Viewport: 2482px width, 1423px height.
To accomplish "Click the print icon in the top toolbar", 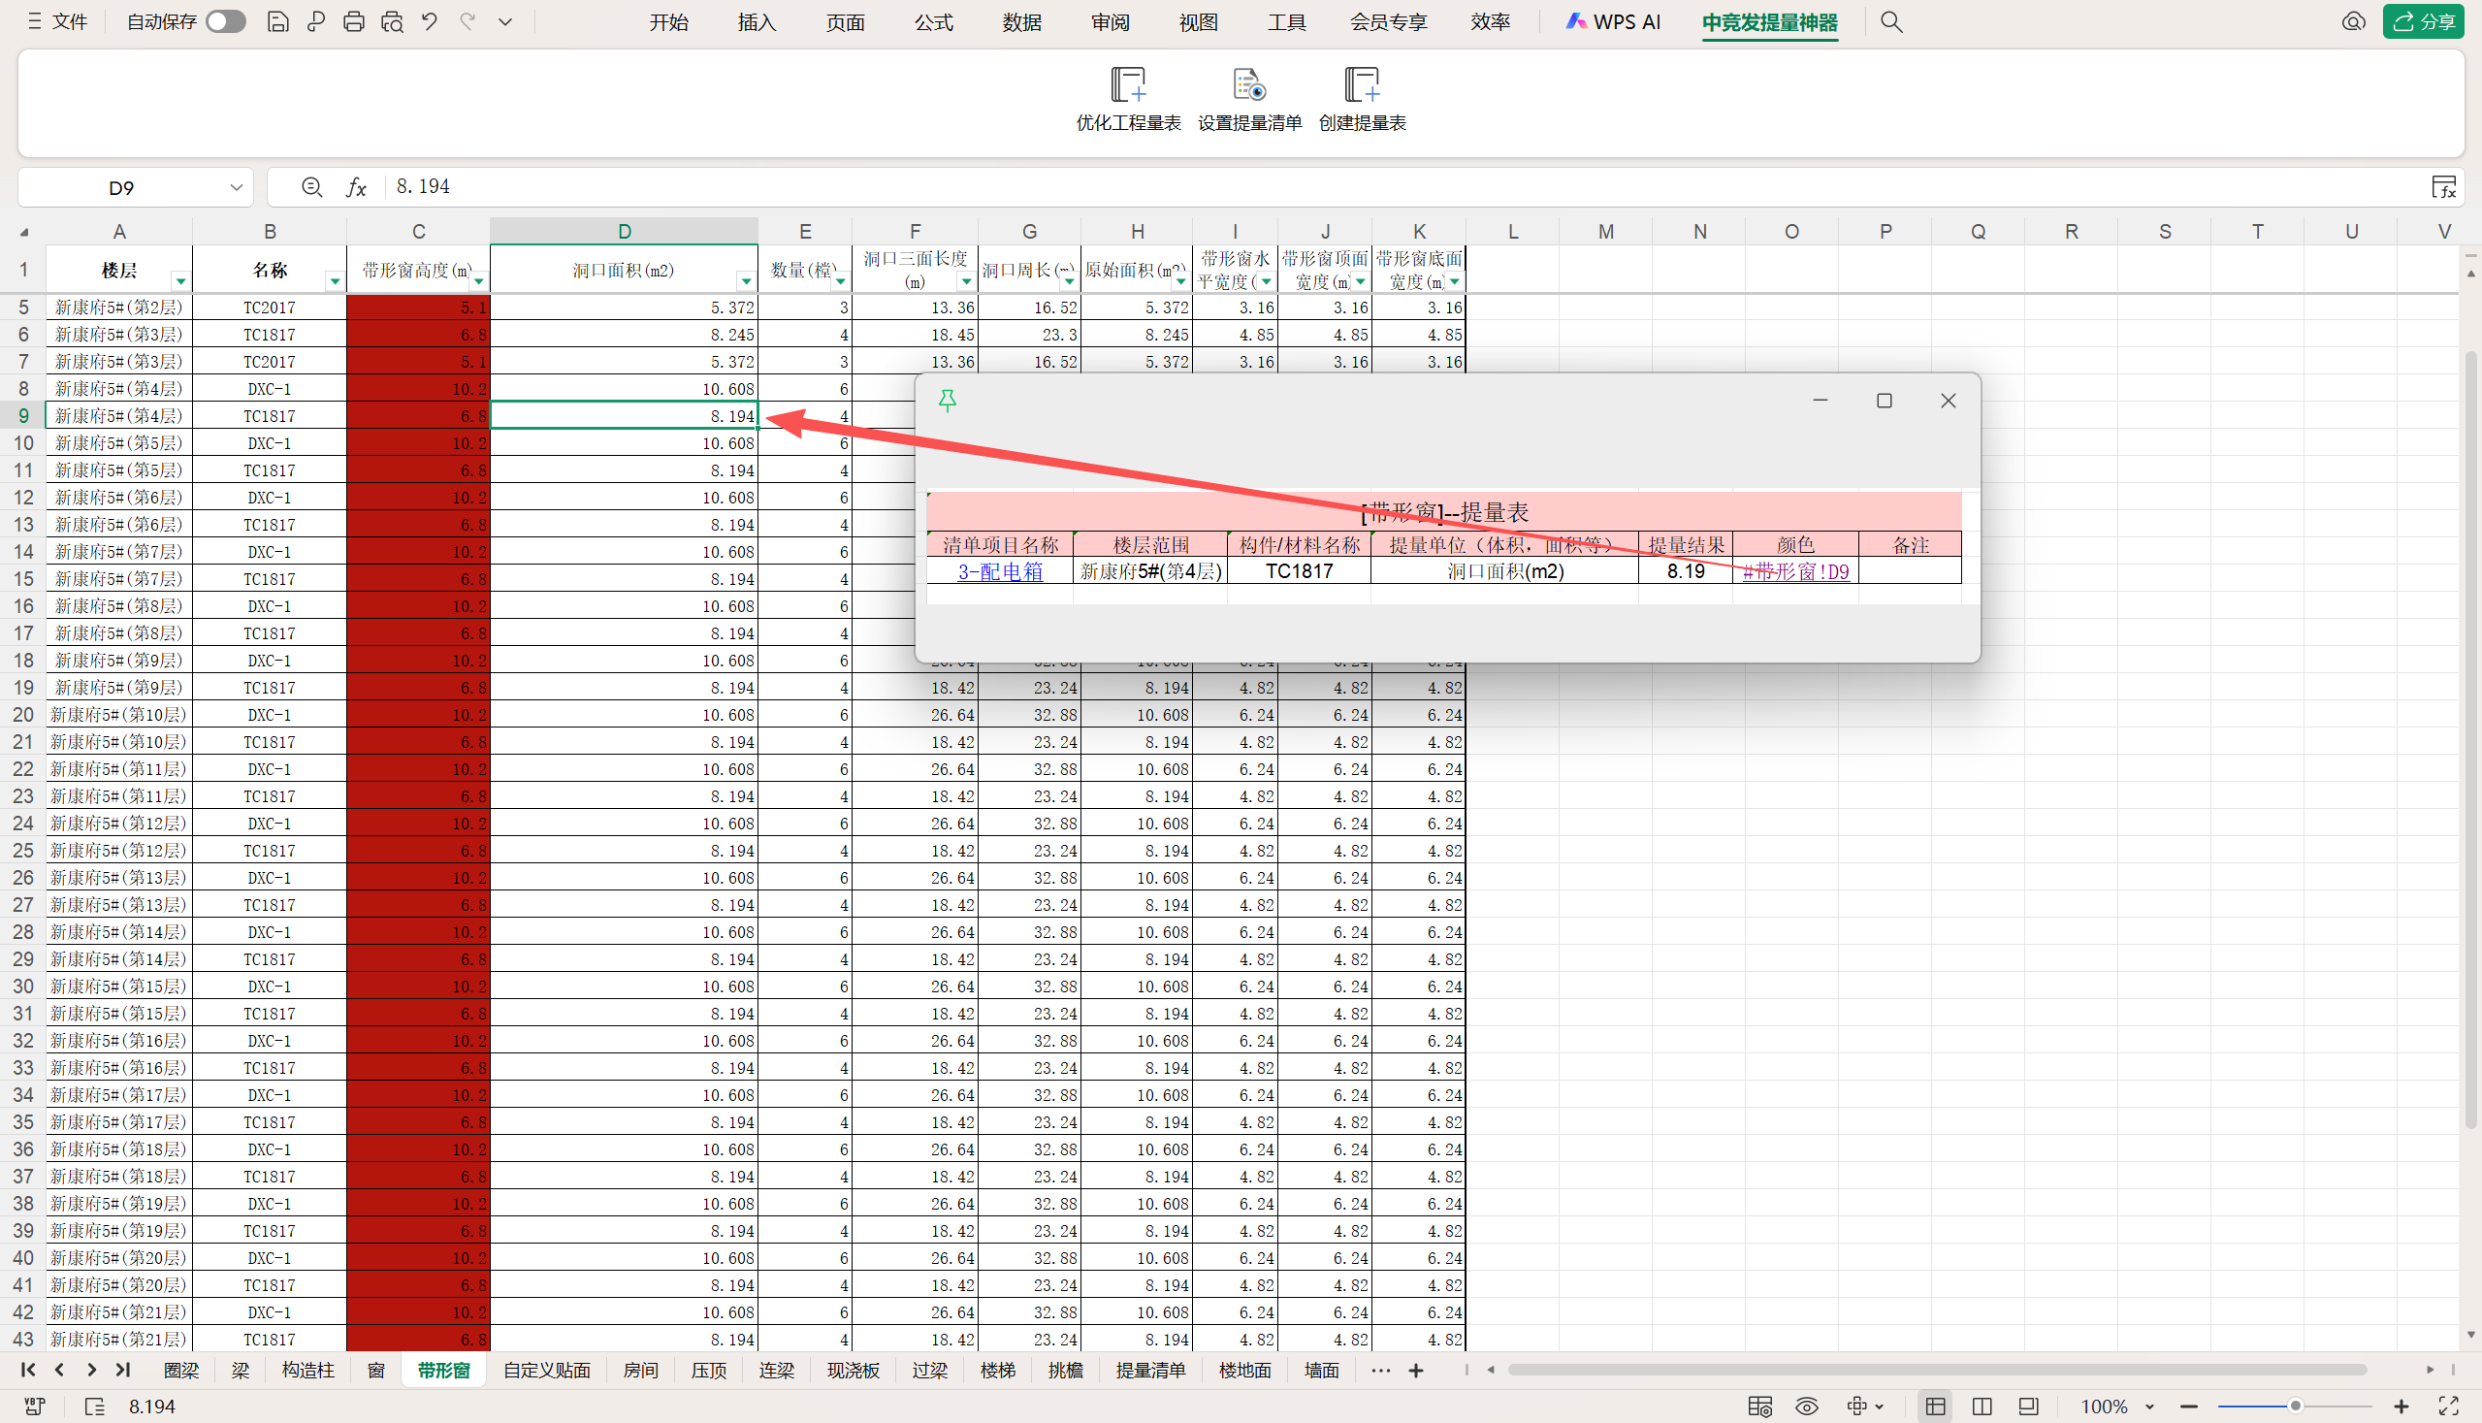I will coord(354,21).
